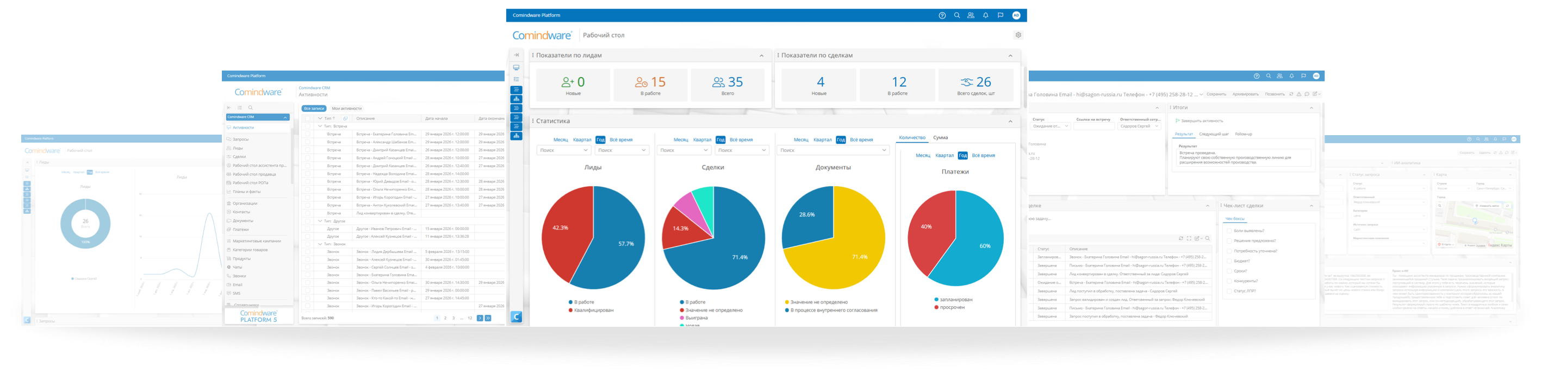Open first Поиск dropdown under Лиды filters
The width and height of the screenshot is (1541, 374).
click(x=563, y=150)
